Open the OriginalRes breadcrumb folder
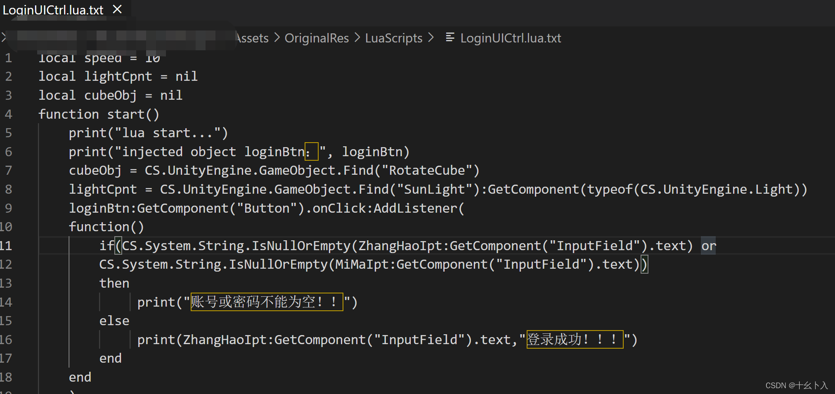The width and height of the screenshot is (835, 394). click(x=317, y=38)
